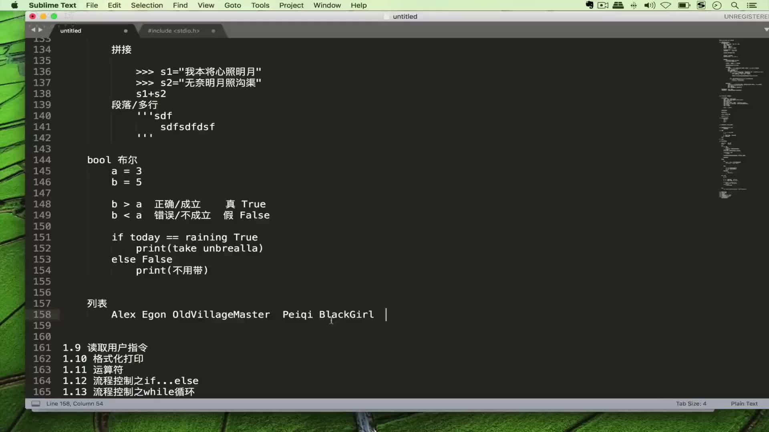Open the Apple menu

click(x=14, y=5)
